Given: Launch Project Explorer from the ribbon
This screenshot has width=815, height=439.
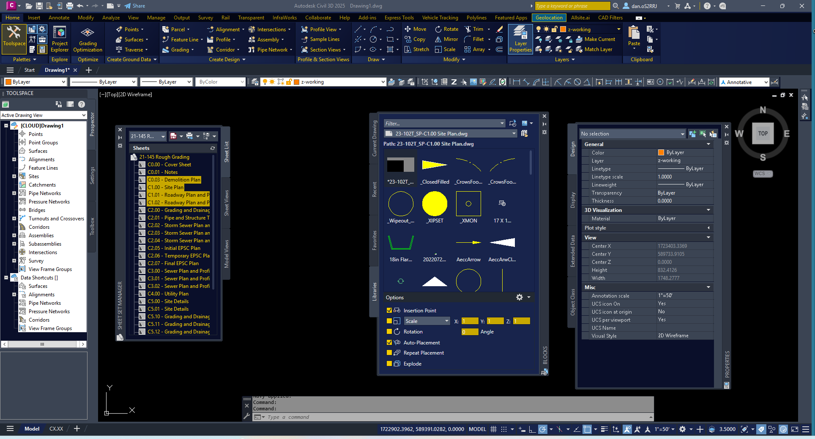Looking at the screenshot, I should tap(60, 39).
